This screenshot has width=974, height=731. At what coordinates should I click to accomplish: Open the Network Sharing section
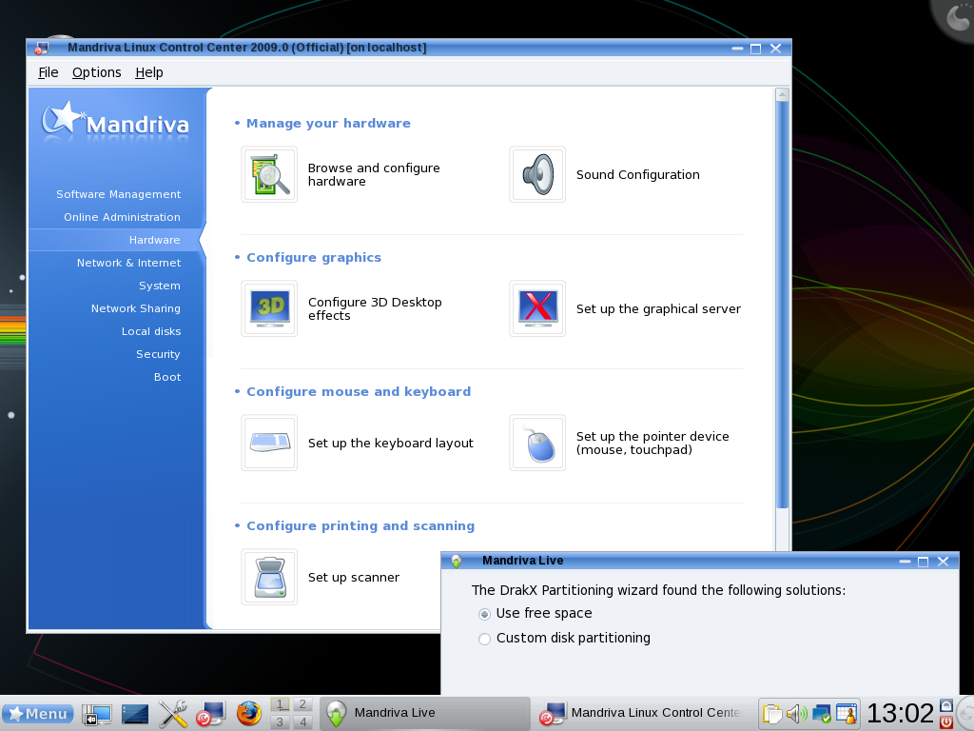(135, 309)
